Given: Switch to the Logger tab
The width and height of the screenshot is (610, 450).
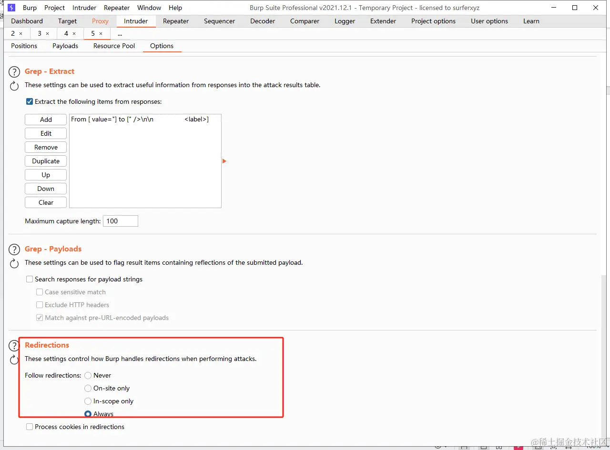Looking at the screenshot, I should tap(345, 21).
